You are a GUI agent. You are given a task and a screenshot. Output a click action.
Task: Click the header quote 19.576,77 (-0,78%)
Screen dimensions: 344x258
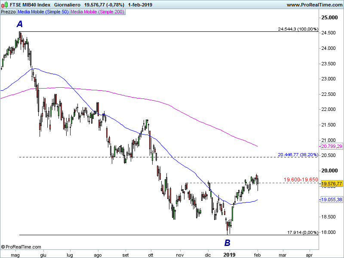[104, 5]
